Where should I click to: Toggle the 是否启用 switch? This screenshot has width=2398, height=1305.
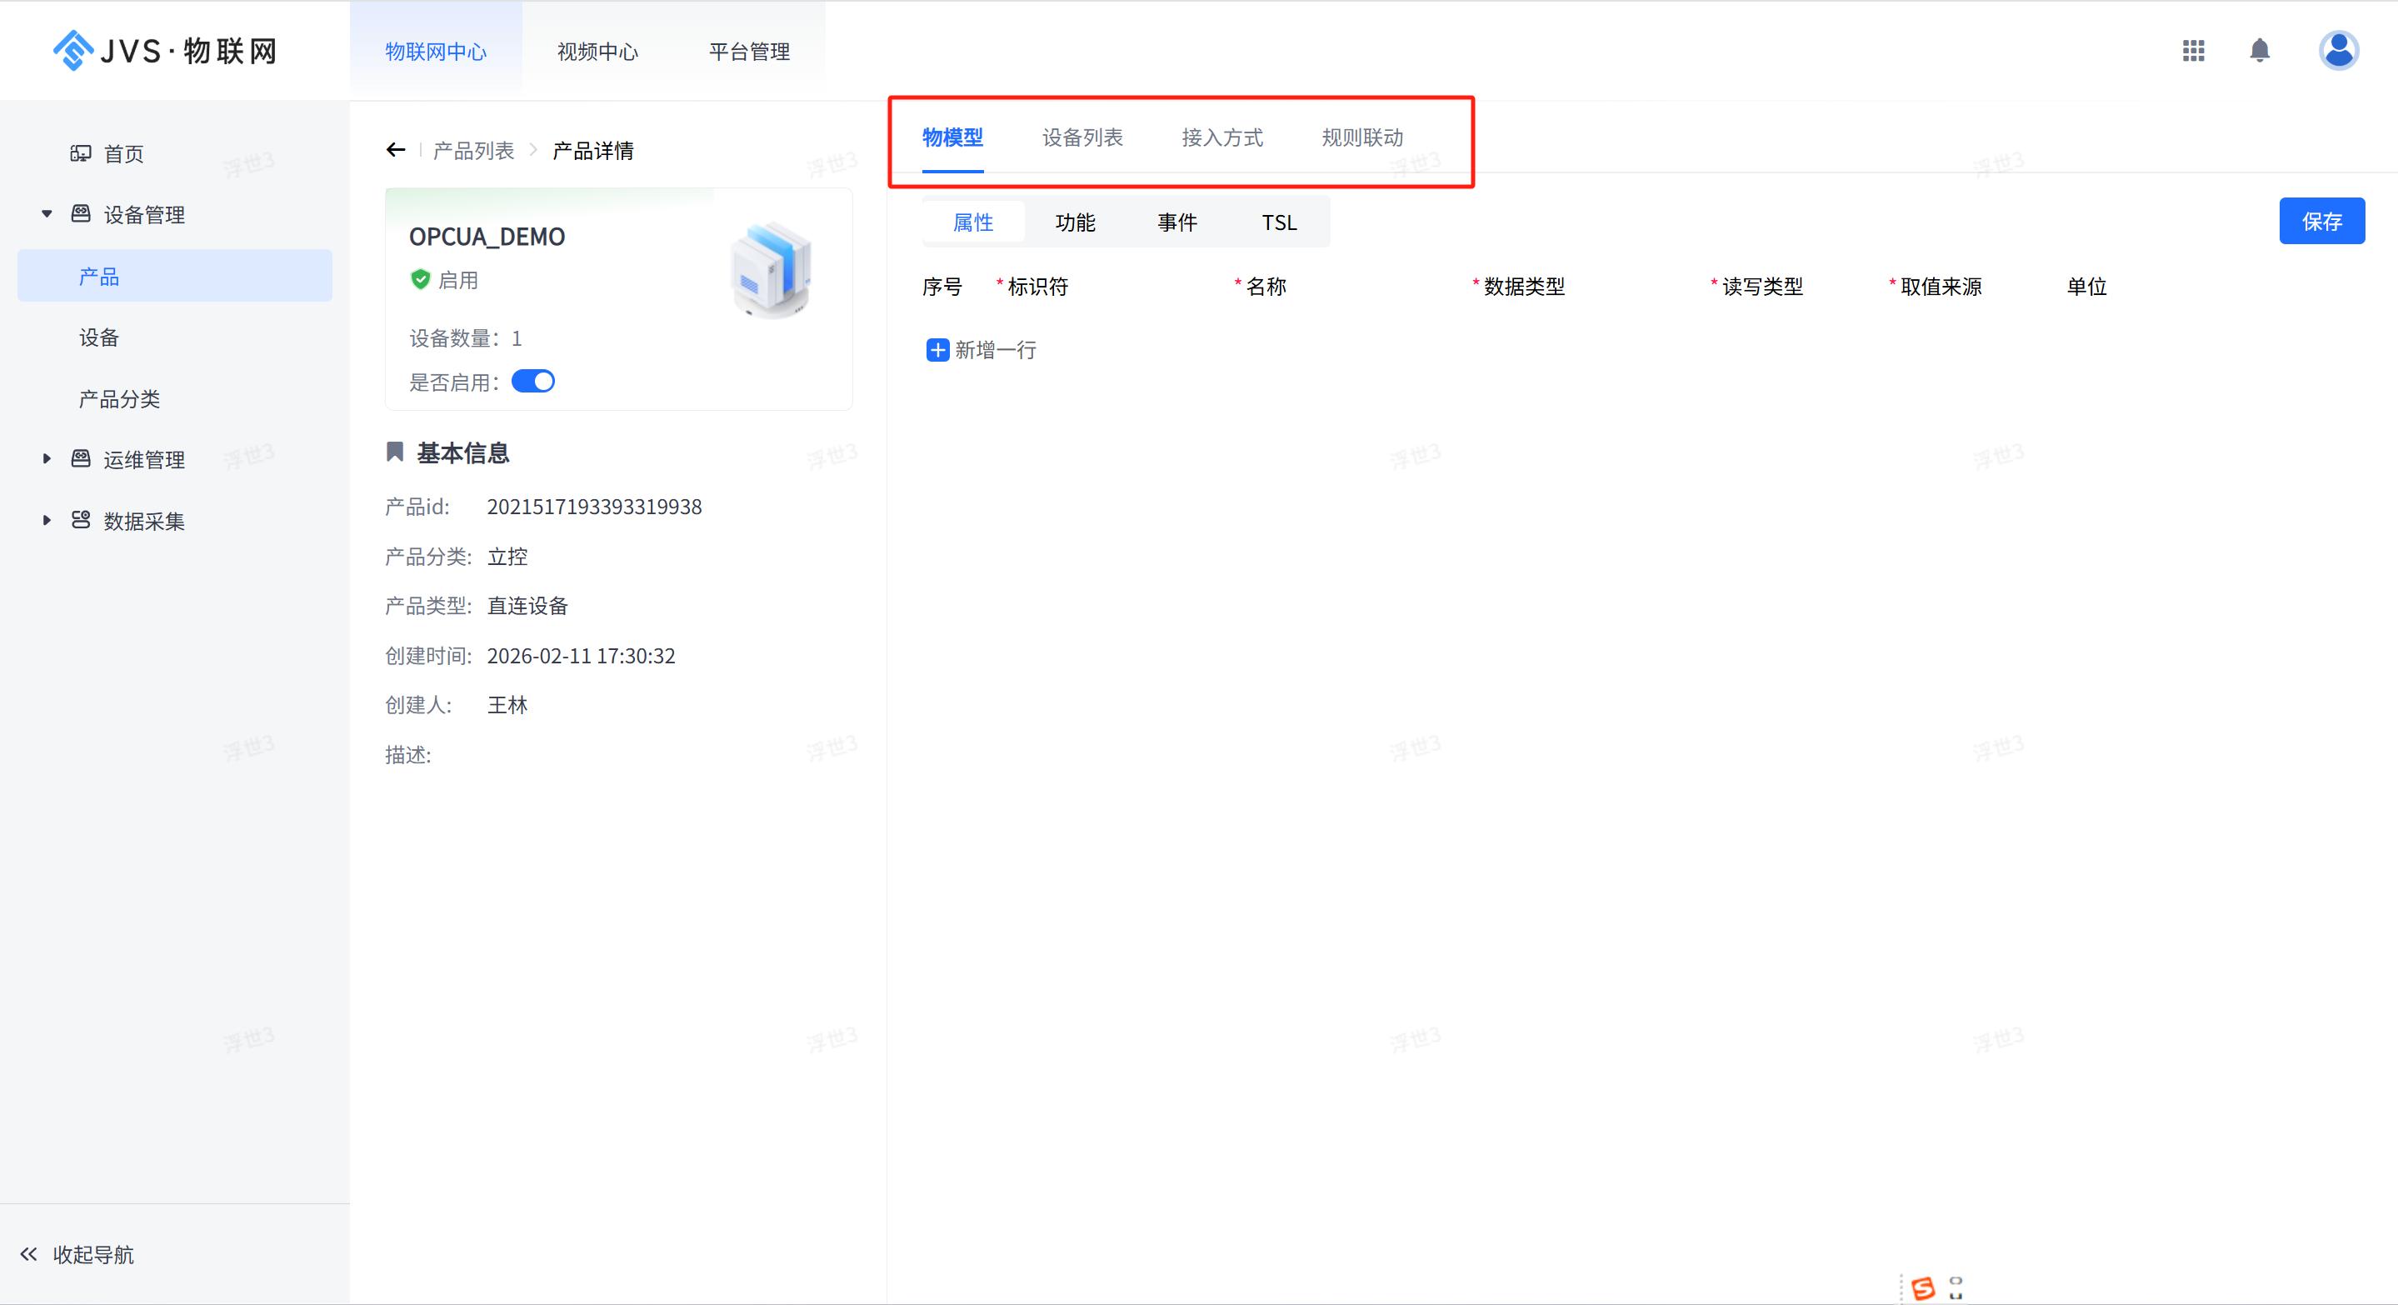[x=533, y=382]
